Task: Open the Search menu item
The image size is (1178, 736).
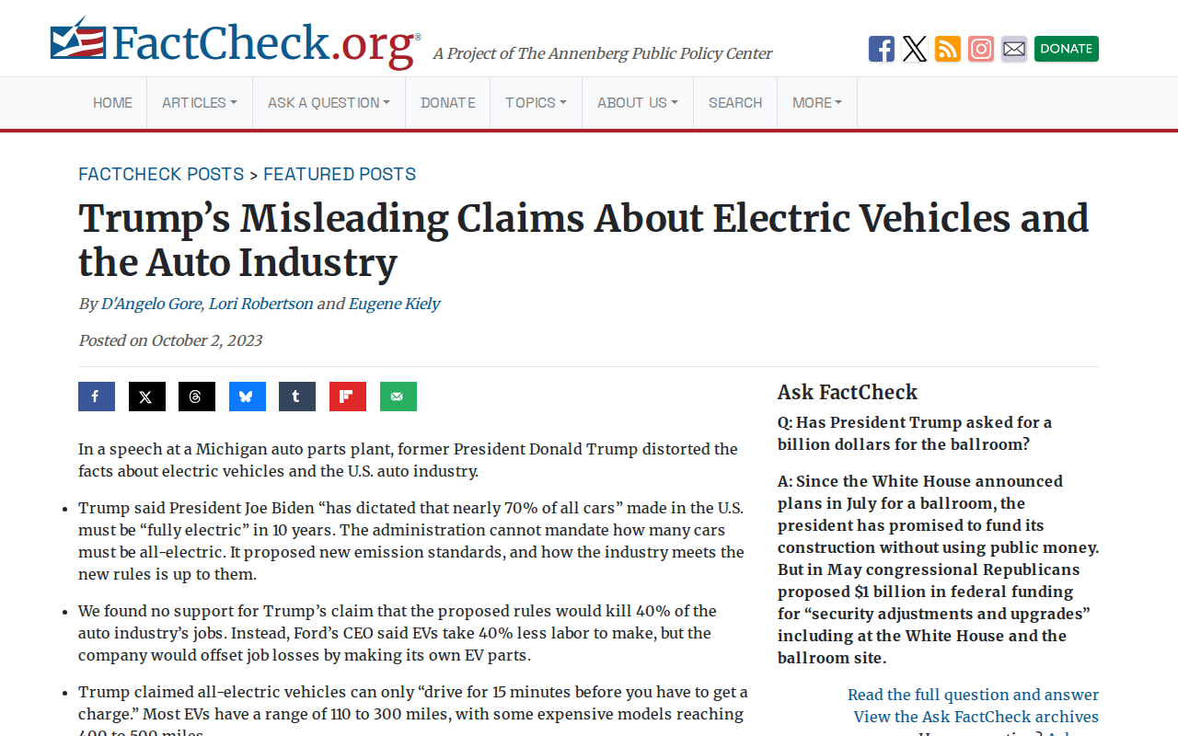Action: (735, 103)
